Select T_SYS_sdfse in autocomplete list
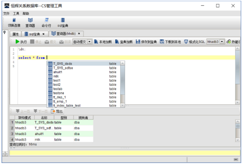The image size is (244, 165). [x=84, y=68]
